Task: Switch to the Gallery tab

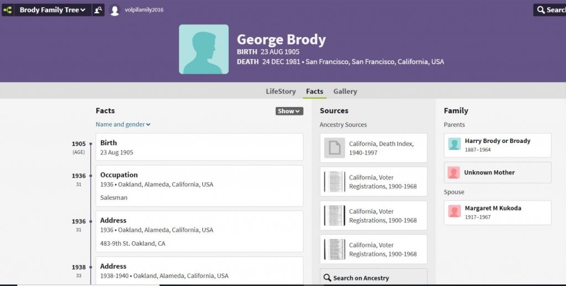Action: (x=345, y=91)
